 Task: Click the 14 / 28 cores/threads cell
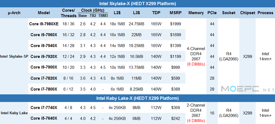click(x=68, y=45)
